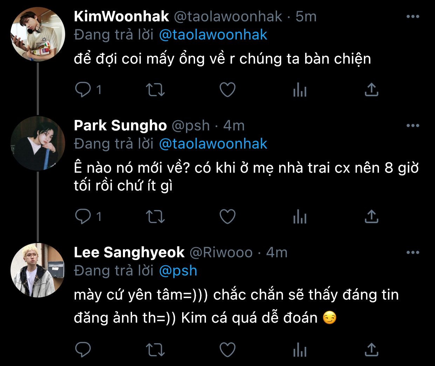Screen dimensions: 435x366
Task: Open more options on KimWoonhak's tweet
Action: coord(413,16)
